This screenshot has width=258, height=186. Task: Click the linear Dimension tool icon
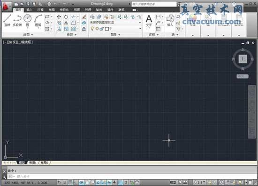pos(158,16)
